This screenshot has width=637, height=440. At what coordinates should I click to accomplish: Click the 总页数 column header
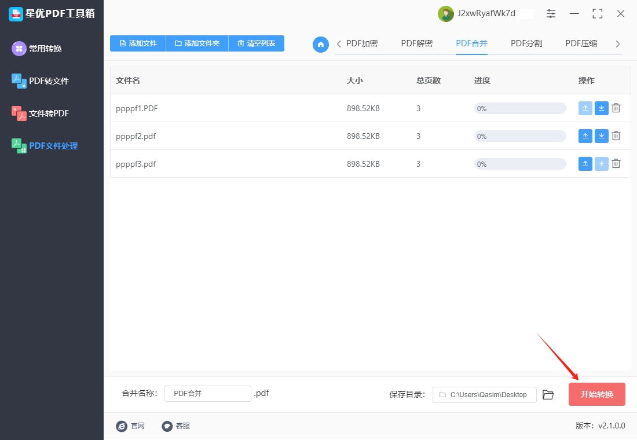point(429,80)
